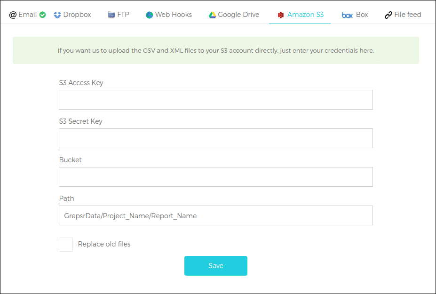
Task: Save the Amazon S3 credentials
Action: [216, 266]
